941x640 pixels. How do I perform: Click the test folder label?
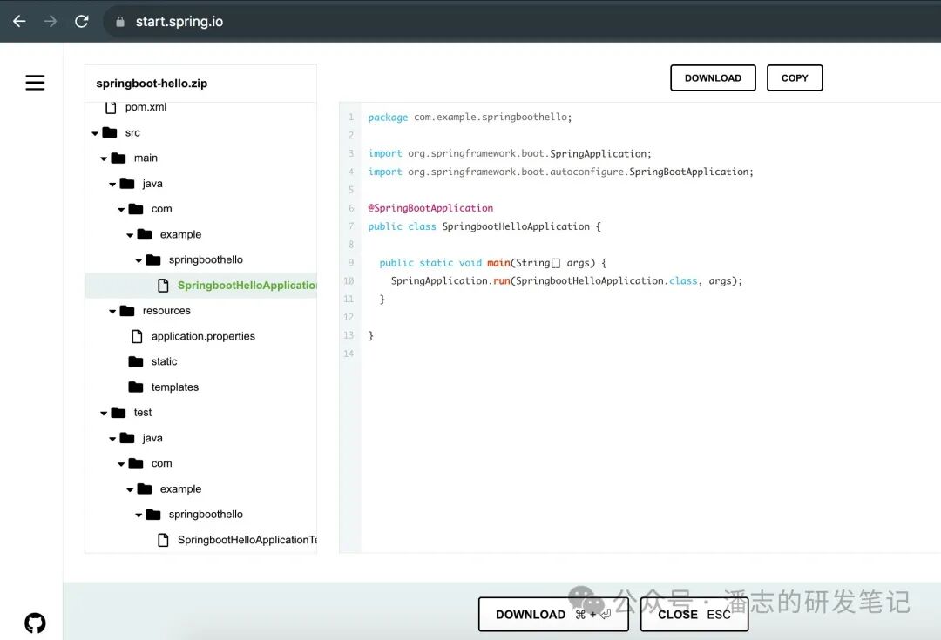(142, 413)
